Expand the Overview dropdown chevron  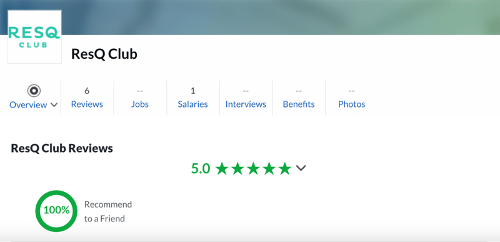pyautogui.click(x=54, y=104)
